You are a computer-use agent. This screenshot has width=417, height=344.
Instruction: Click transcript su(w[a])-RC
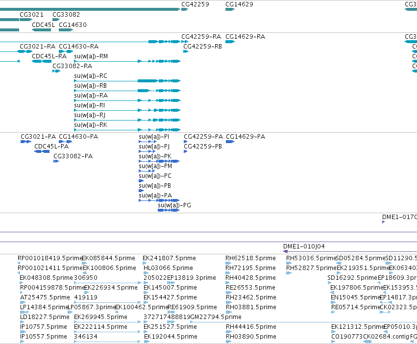(x=91, y=76)
